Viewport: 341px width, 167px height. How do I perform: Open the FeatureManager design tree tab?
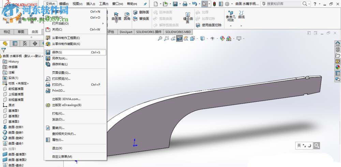click(5, 43)
